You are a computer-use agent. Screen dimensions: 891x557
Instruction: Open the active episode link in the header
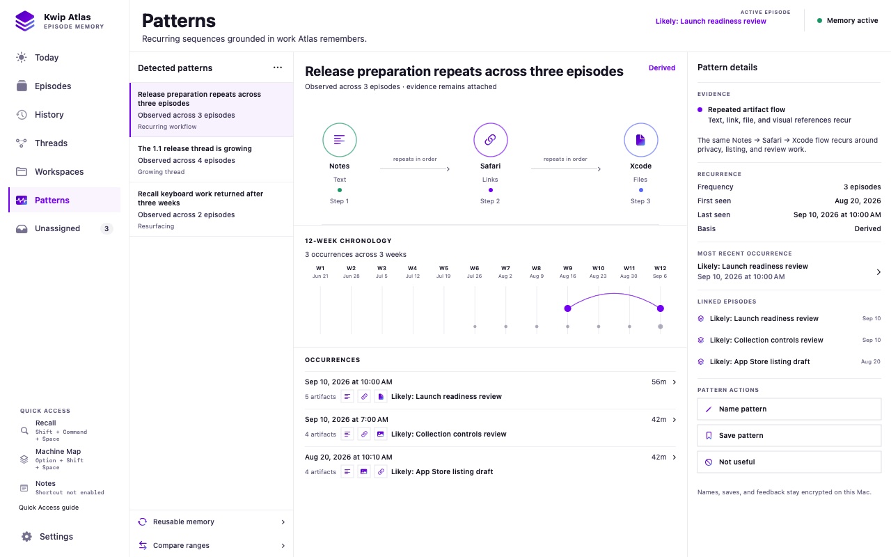pyautogui.click(x=711, y=21)
